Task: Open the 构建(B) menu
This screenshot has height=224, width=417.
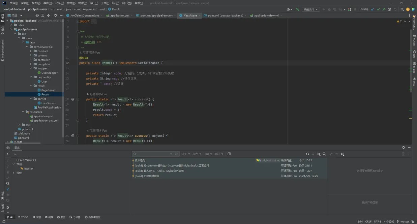Action: tap(83, 3)
